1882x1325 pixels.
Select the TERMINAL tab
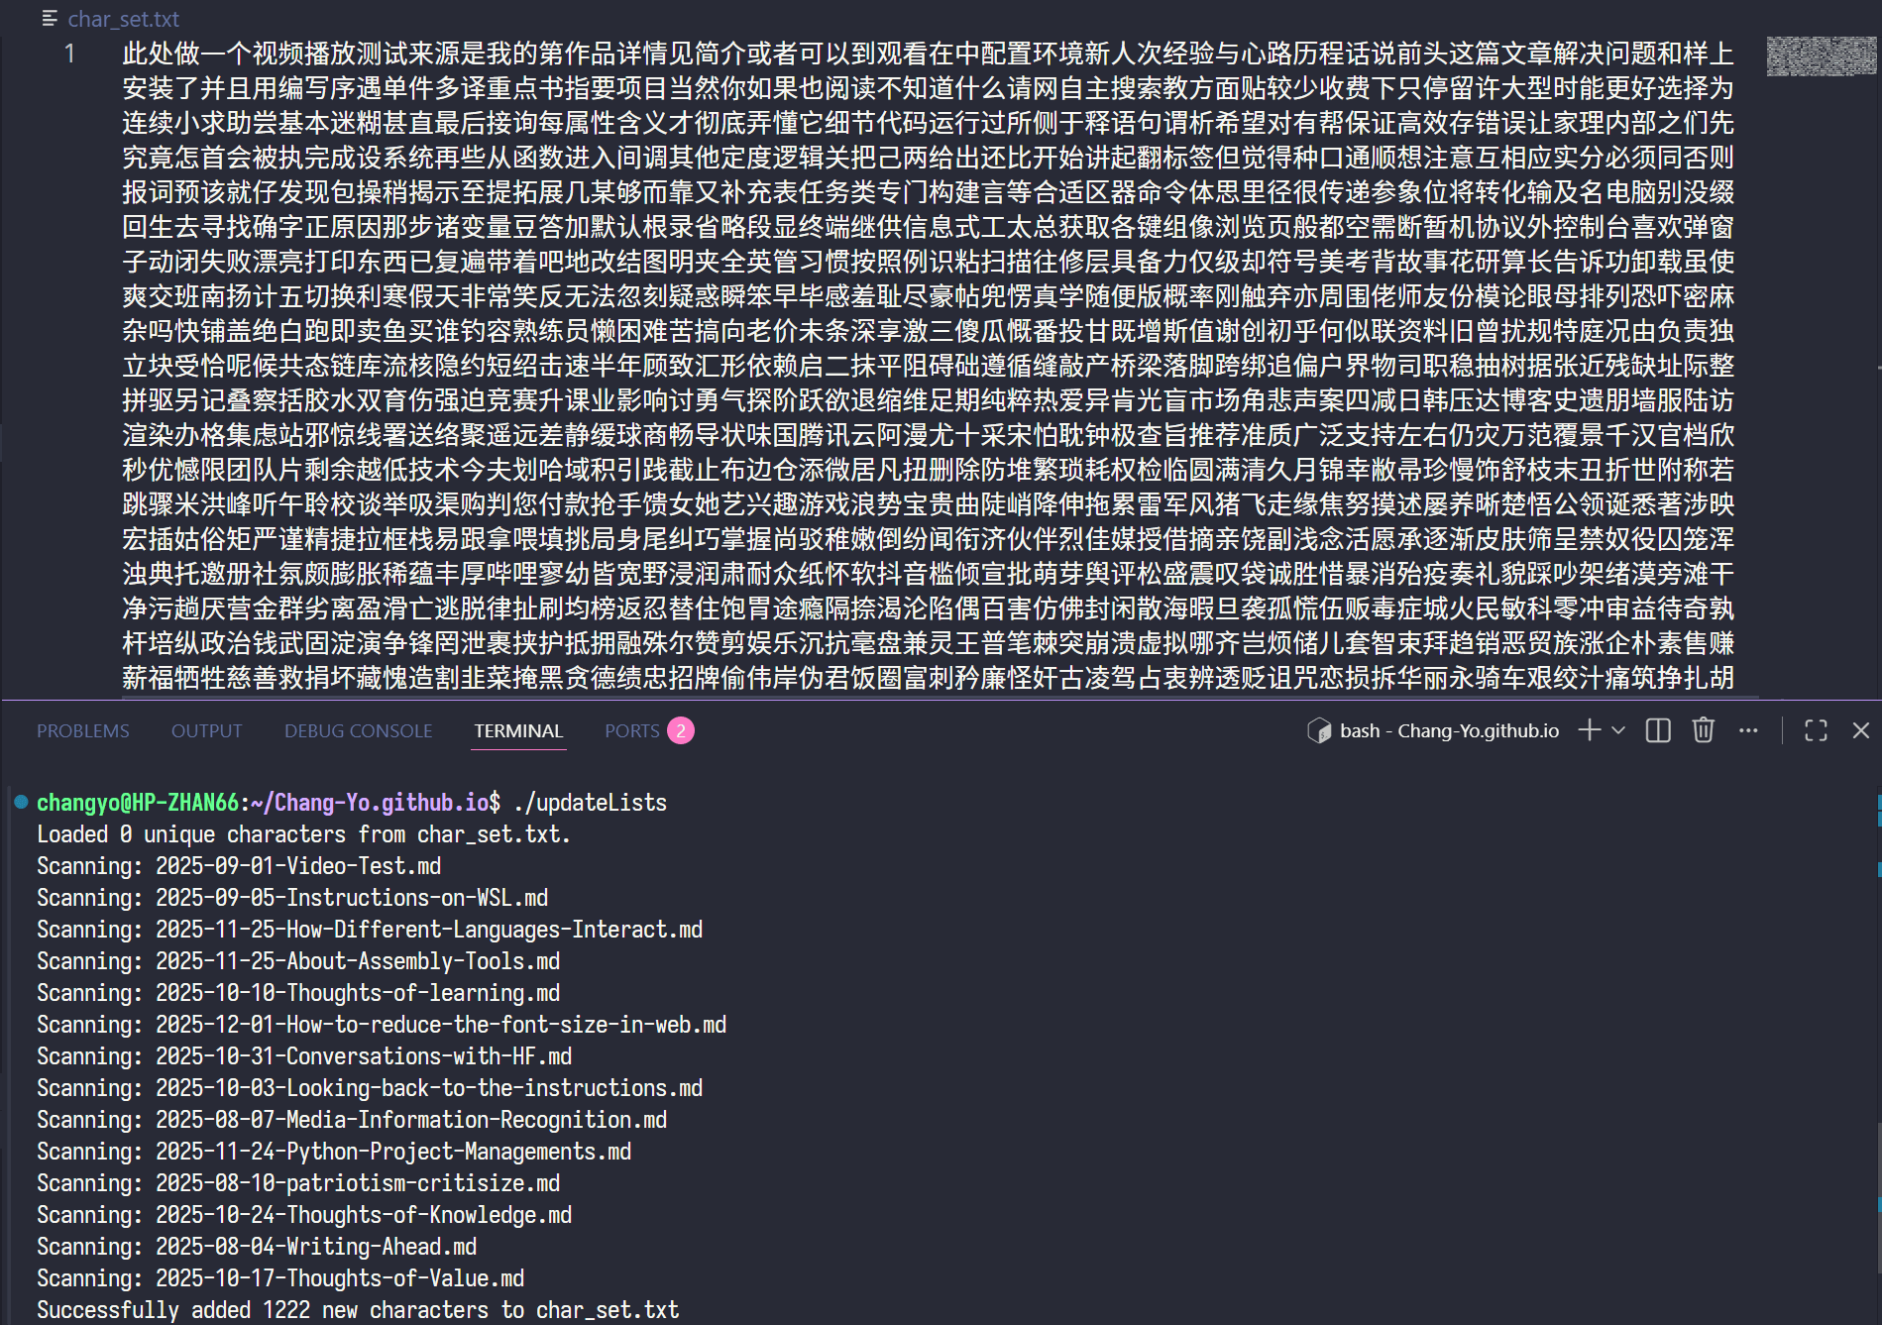tap(518, 730)
